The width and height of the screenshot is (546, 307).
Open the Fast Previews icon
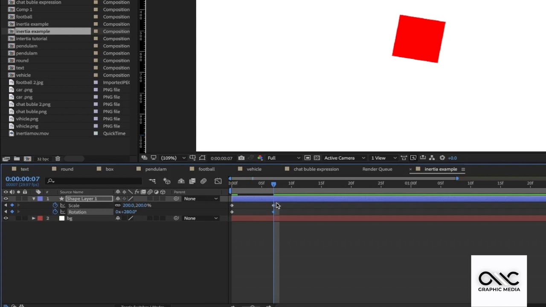tap(413, 158)
